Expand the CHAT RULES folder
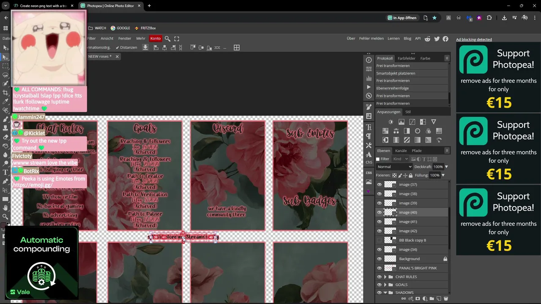This screenshot has width=541, height=304. point(385,277)
